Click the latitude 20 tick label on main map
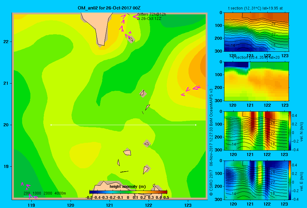This screenshot has width=307, height=208. (6, 125)
